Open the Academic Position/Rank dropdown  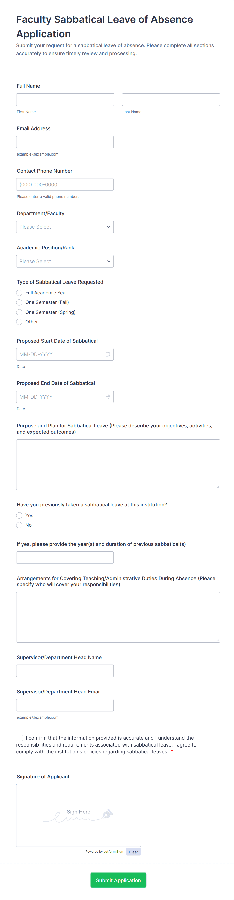click(x=65, y=261)
